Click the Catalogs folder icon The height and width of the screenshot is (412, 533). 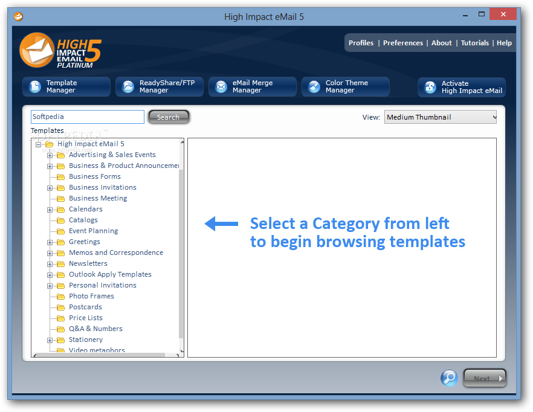tap(61, 220)
